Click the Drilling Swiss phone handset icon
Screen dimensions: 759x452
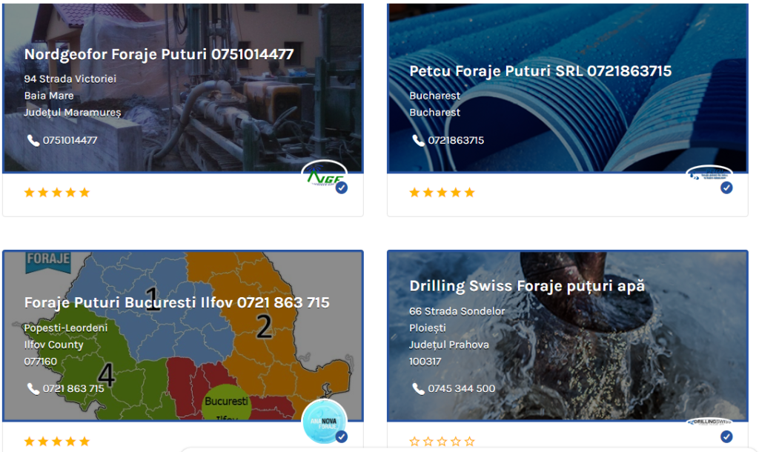pos(418,388)
